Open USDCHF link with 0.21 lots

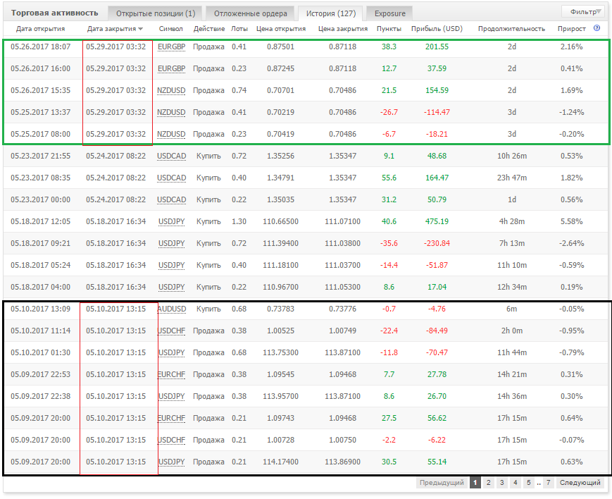click(x=172, y=441)
